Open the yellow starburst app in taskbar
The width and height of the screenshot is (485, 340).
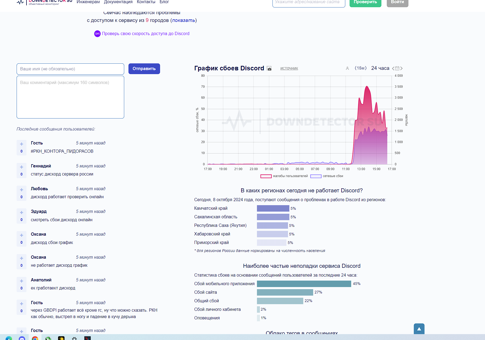tap(61, 338)
